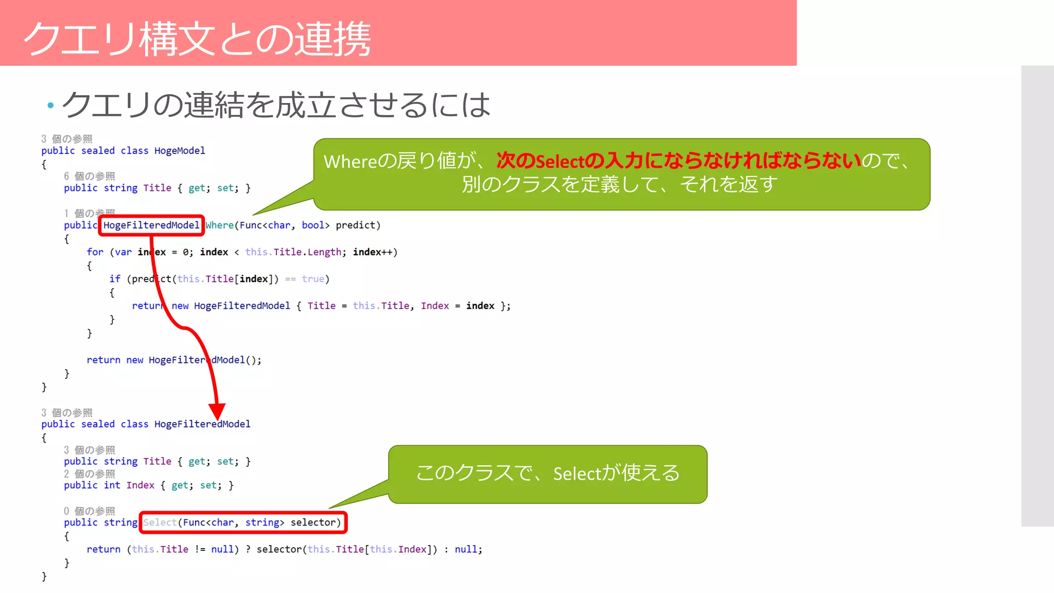Click the 'Func<char, string> selector' parameter
Screen dimensions: 1054x593
tap(259, 522)
